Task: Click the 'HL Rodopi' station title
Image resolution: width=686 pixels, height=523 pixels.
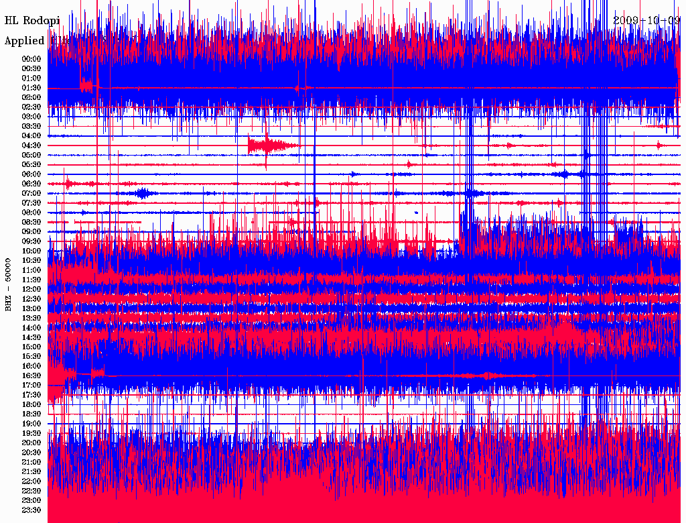Action: tap(32, 21)
